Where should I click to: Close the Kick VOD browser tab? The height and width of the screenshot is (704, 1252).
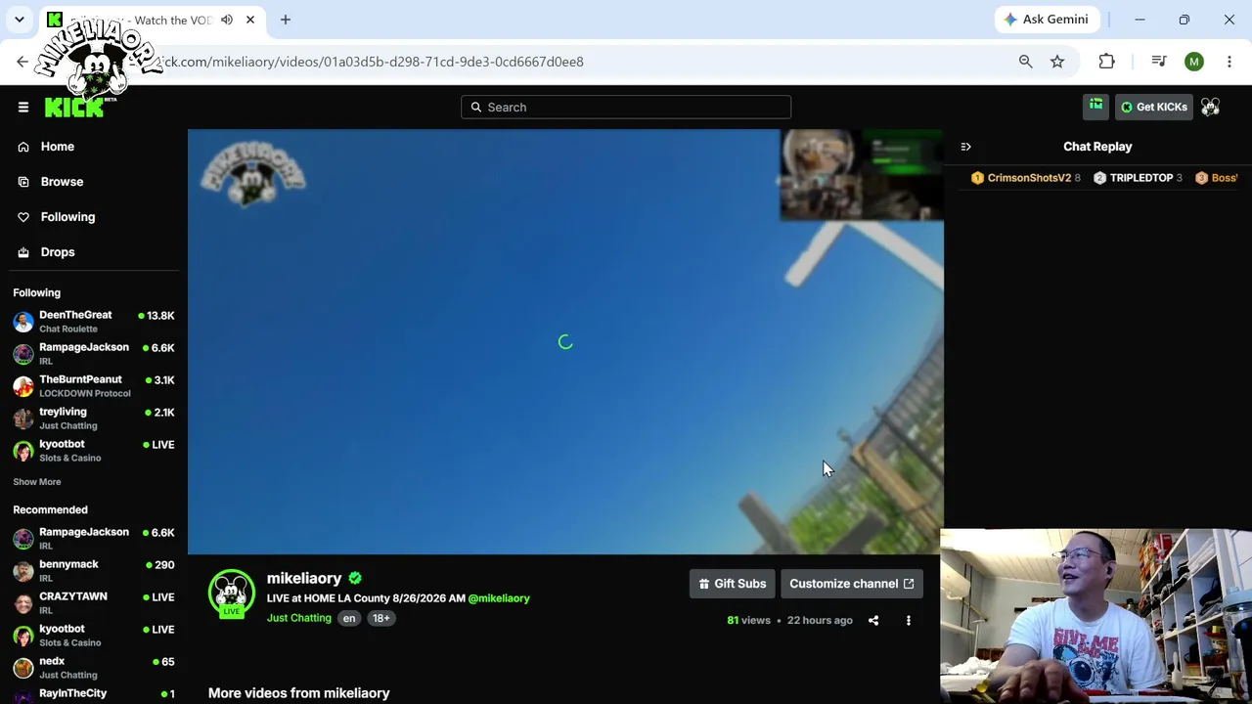point(250,20)
